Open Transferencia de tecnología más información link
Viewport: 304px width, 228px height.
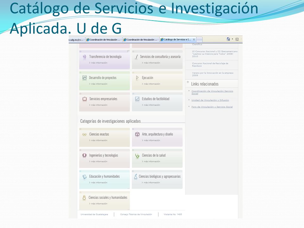pos(98,63)
